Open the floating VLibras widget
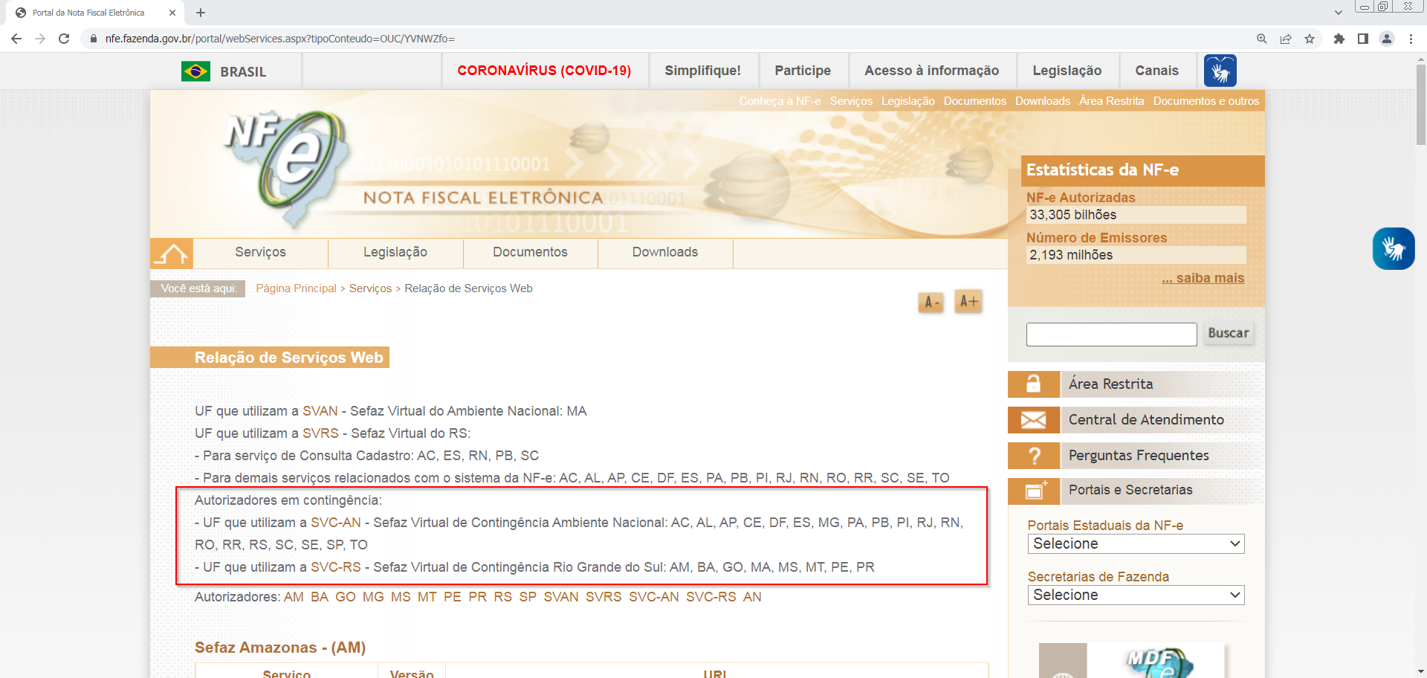Viewport: 1427px width, 678px height. point(1394,248)
